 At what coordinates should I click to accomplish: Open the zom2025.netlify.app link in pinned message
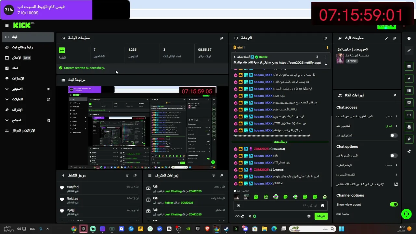point(300,63)
